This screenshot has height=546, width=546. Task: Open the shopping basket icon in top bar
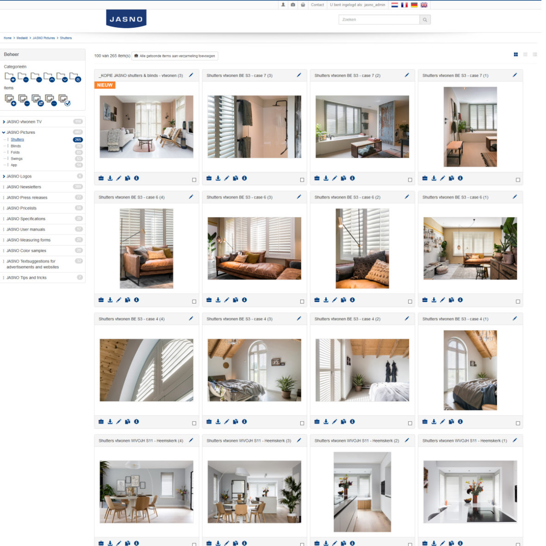(303, 5)
